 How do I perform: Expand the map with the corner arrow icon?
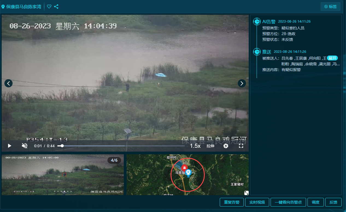click(246, 193)
